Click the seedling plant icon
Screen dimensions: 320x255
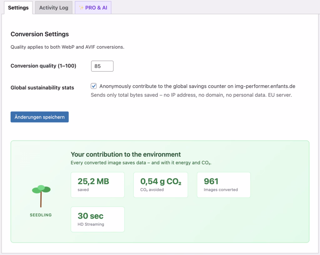coord(41,196)
